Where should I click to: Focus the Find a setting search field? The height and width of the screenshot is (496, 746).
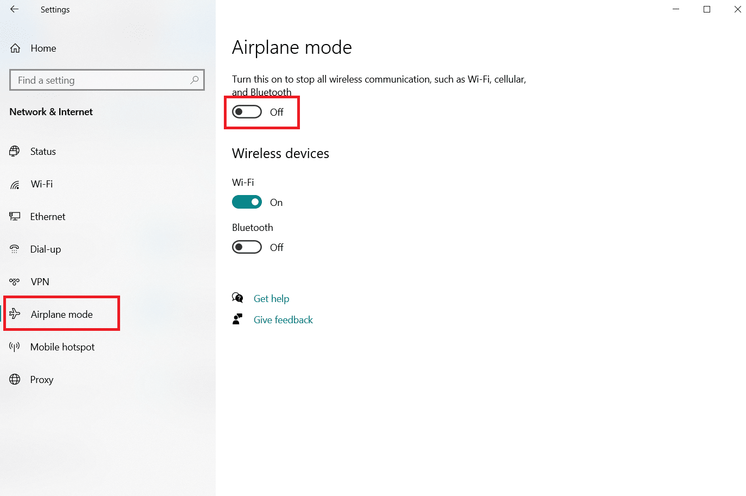click(x=107, y=80)
